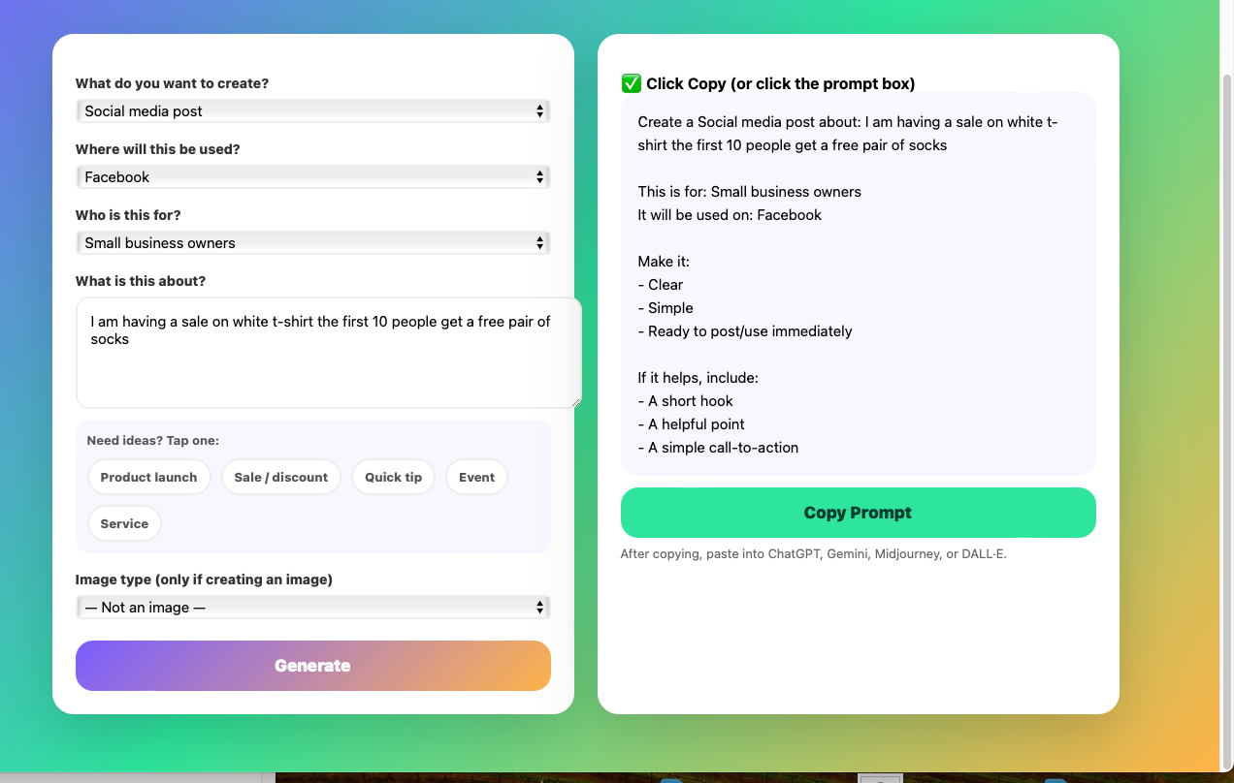Click the stepper arrows on the Social media post select

pyautogui.click(x=540, y=111)
